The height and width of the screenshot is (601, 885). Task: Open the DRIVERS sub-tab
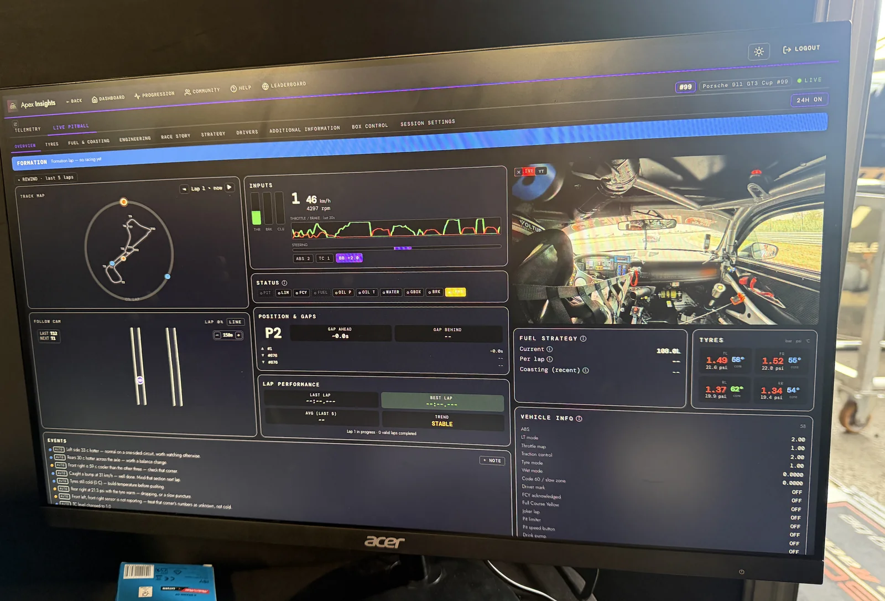pyautogui.click(x=247, y=132)
